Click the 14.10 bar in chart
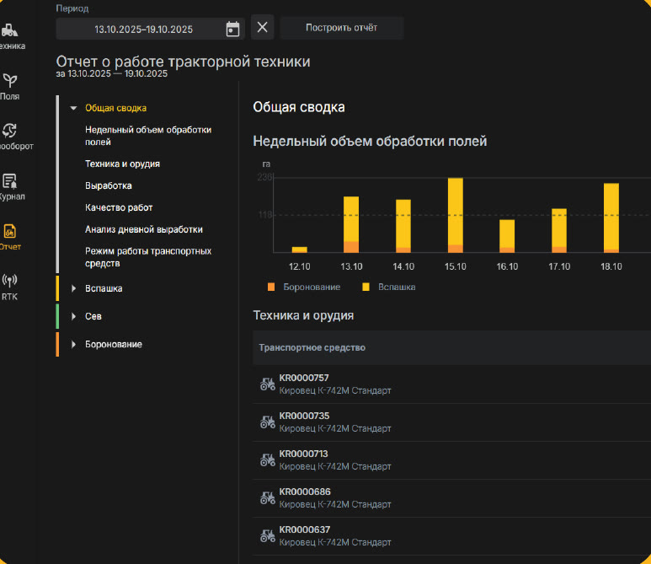651x564 pixels. 403,226
